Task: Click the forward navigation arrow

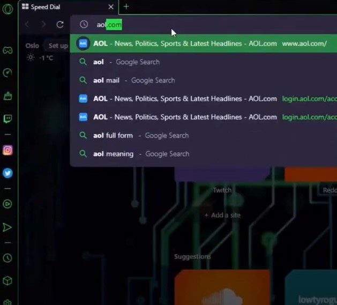Action: (43, 24)
